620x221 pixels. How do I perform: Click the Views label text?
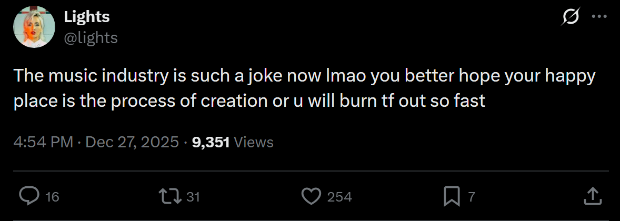click(254, 142)
